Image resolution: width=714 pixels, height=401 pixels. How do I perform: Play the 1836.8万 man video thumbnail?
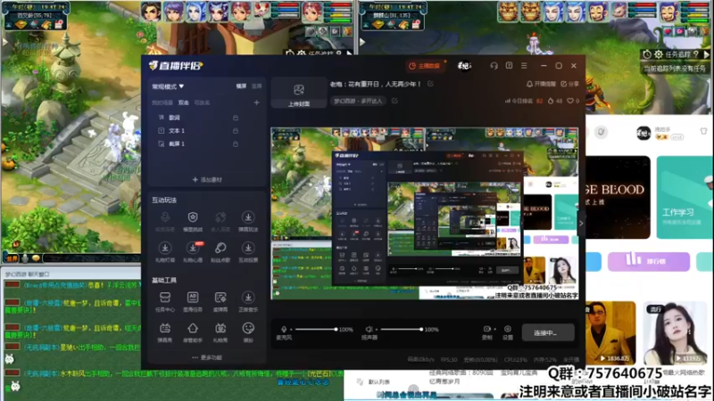click(x=610, y=332)
